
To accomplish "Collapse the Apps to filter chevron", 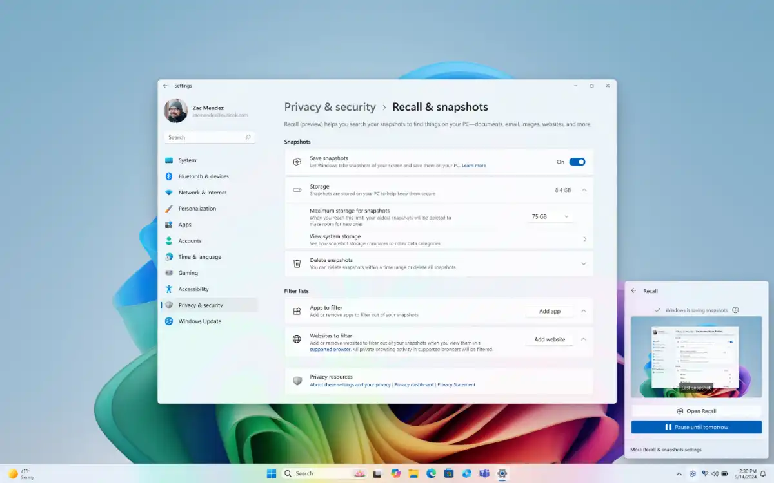I will pos(584,311).
